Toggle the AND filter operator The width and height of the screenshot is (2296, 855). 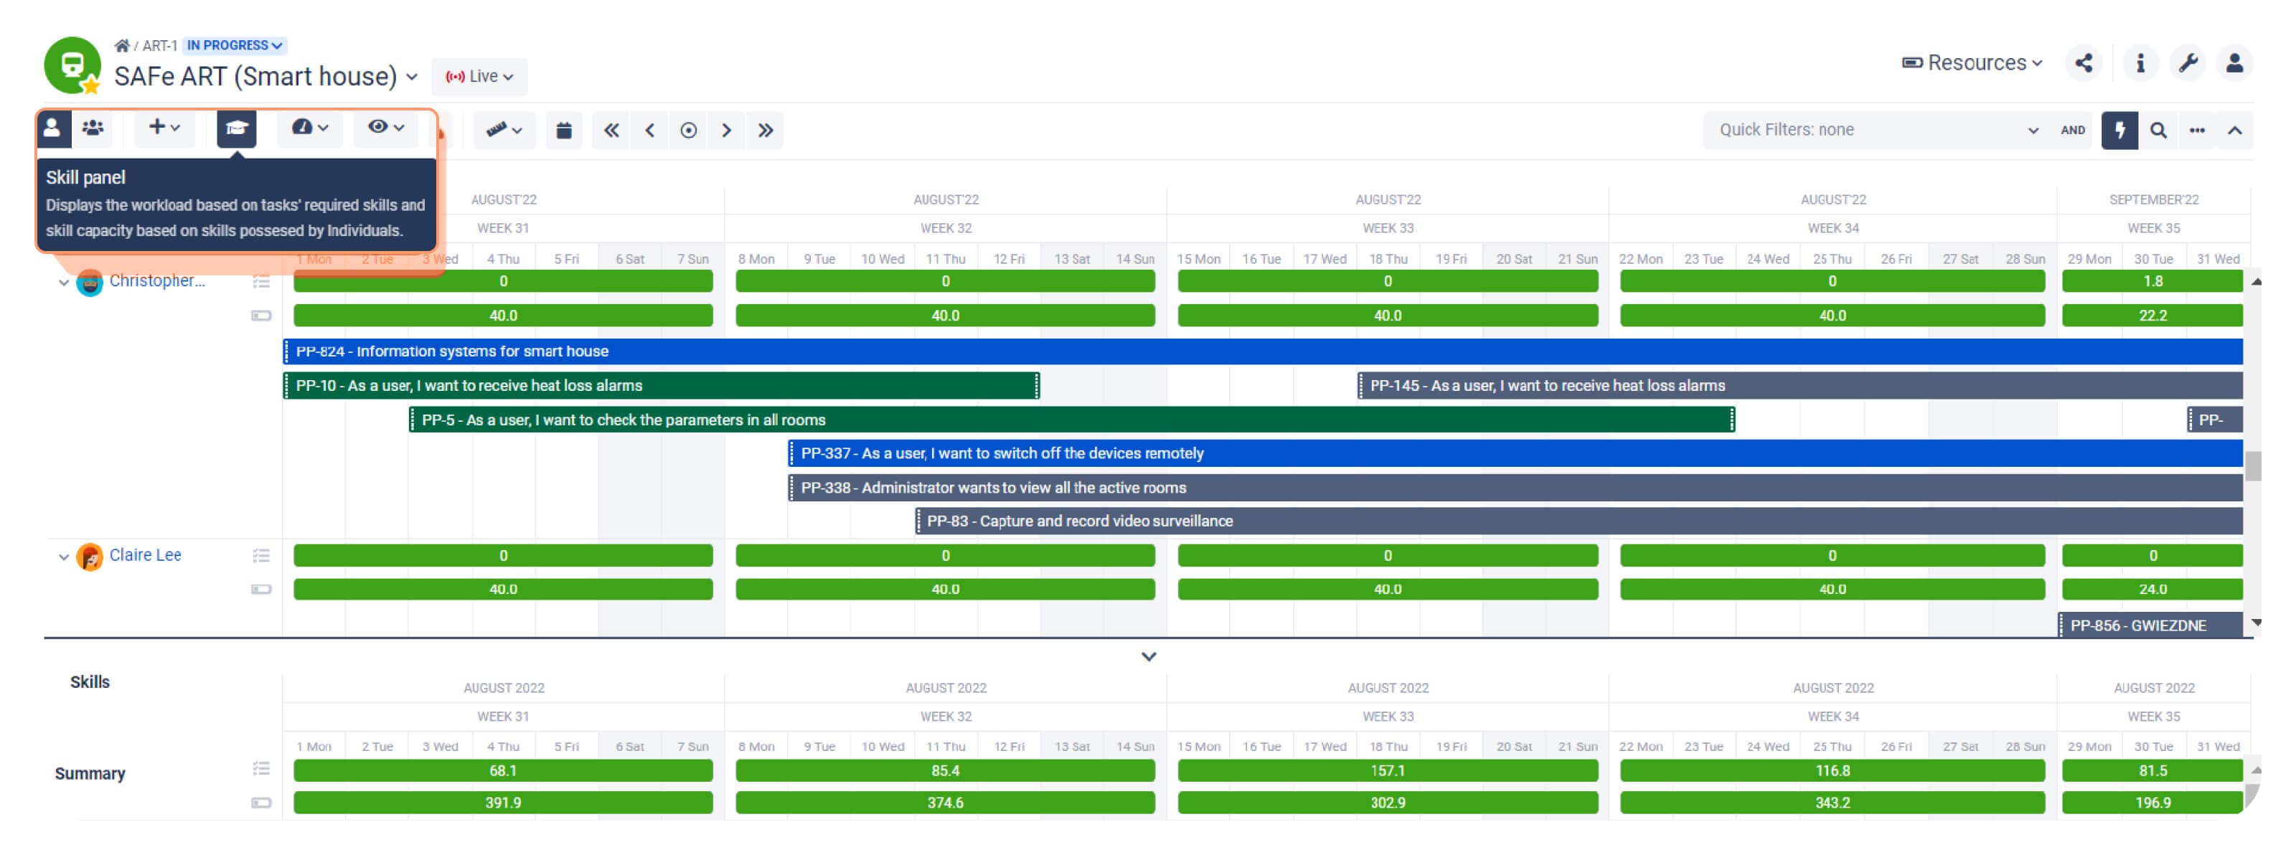click(x=2073, y=130)
